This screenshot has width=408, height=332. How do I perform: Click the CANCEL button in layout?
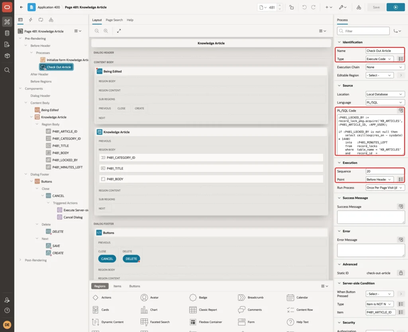(107, 259)
